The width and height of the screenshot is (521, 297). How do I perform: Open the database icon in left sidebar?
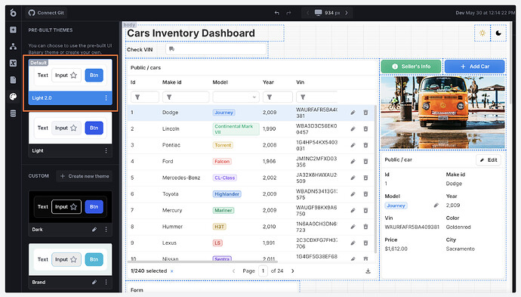click(x=13, y=113)
